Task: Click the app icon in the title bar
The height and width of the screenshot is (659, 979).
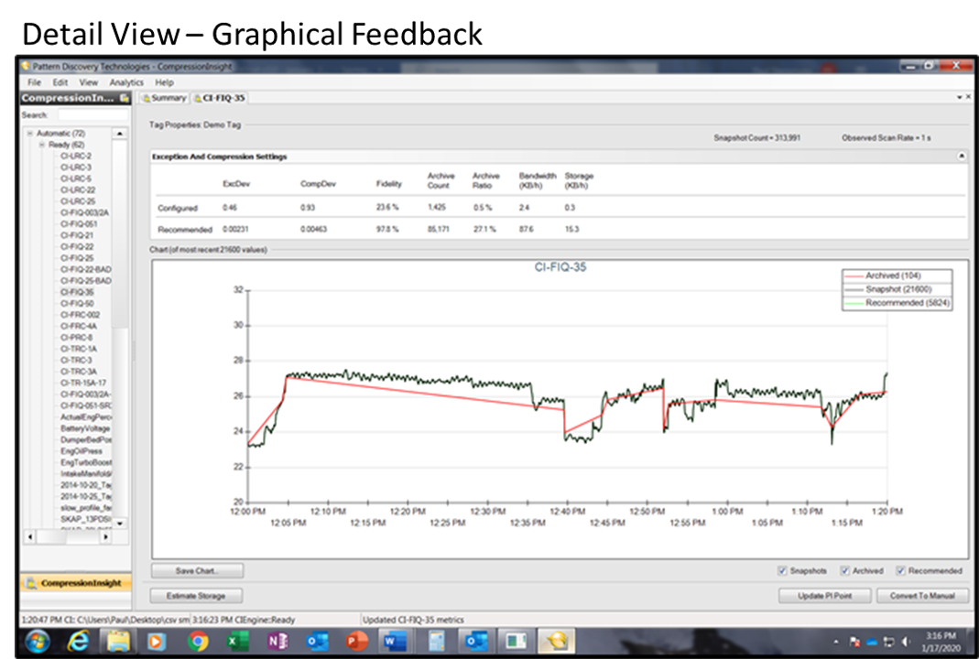Action: coord(26,66)
